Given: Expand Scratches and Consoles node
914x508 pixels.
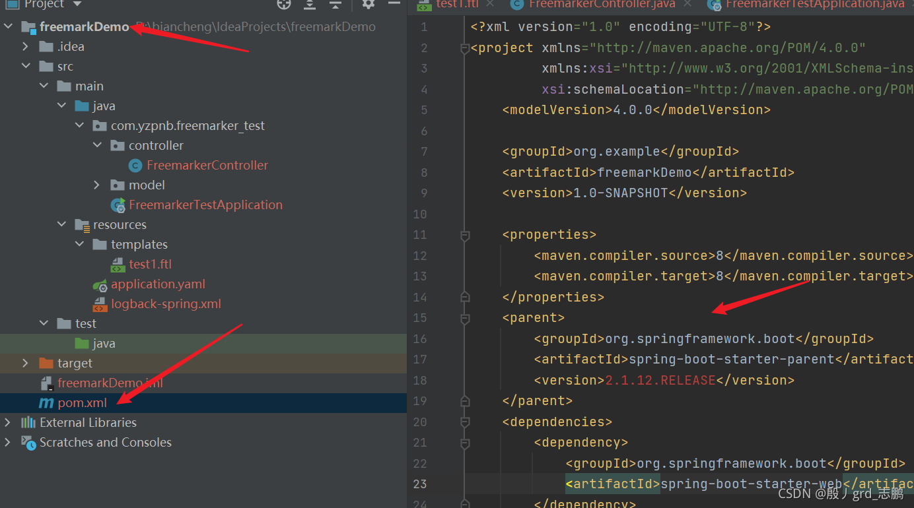Looking at the screenshot, I should coord(8,443).
